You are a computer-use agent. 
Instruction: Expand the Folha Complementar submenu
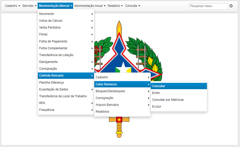pyautogui.click(x=66, y=48)
